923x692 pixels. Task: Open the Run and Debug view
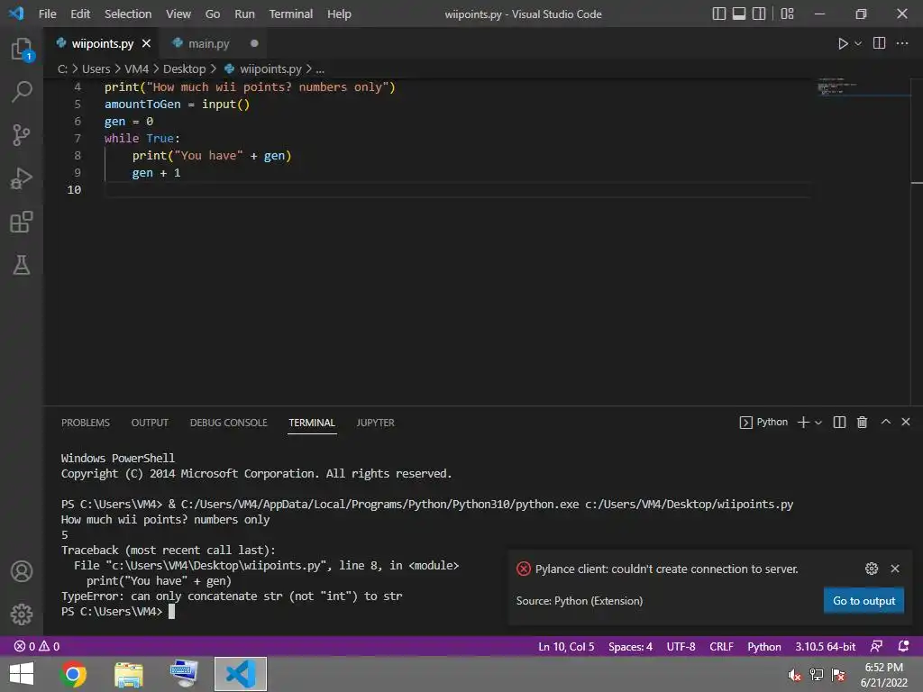coord(22,178)
